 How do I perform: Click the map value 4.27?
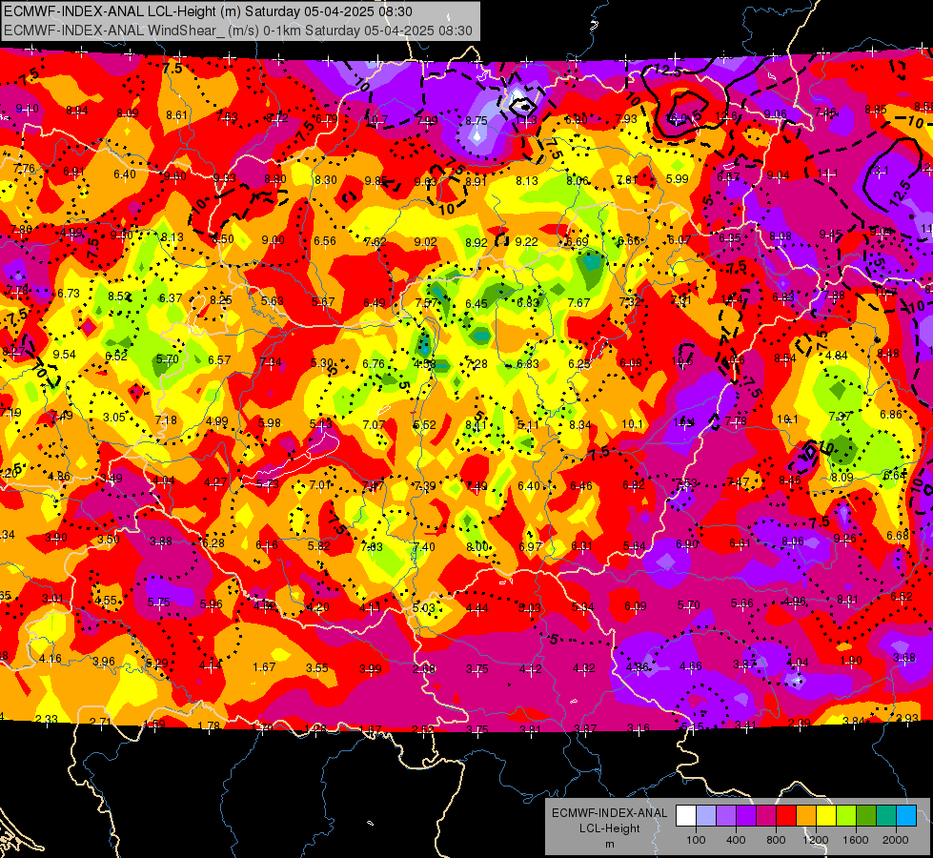[215, 481]
